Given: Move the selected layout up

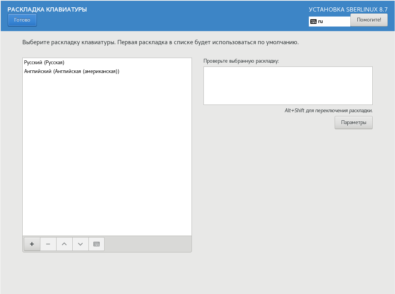Looking at the screenshot, I should tap(64, 244).
